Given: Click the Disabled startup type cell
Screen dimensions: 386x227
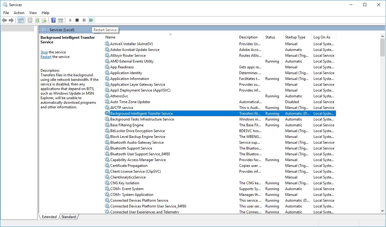Looking at the screenshot, I should coord(292,102).
